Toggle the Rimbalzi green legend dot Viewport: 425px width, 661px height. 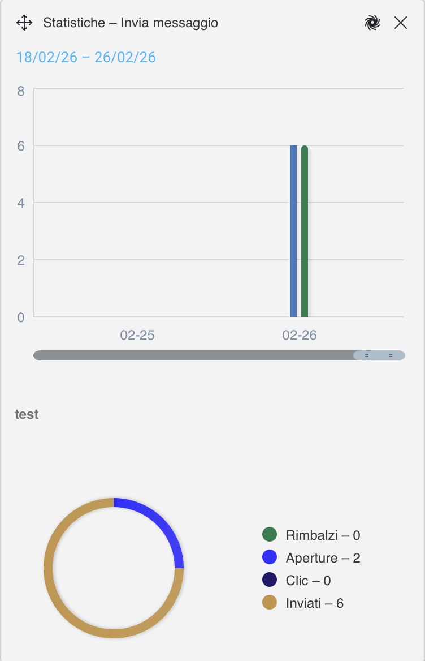click(270, 534)
